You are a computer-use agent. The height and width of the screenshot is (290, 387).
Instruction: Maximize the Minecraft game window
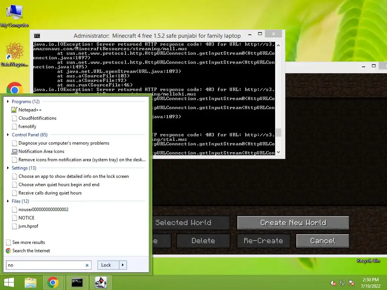(374, 66)
